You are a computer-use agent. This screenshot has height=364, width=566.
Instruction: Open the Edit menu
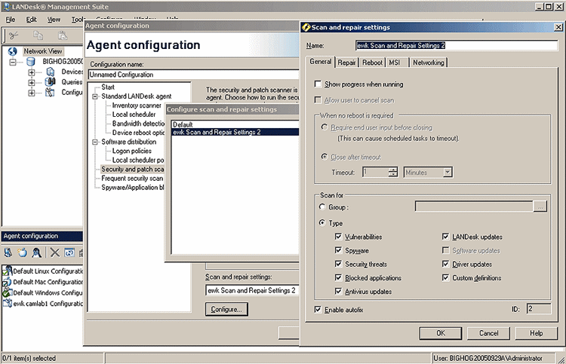click(x=32, y=20)
